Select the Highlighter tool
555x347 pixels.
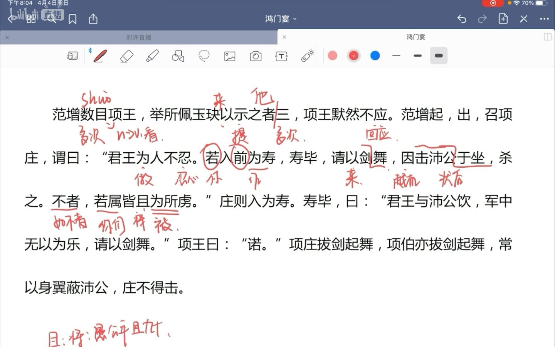[x=152, y=56]
